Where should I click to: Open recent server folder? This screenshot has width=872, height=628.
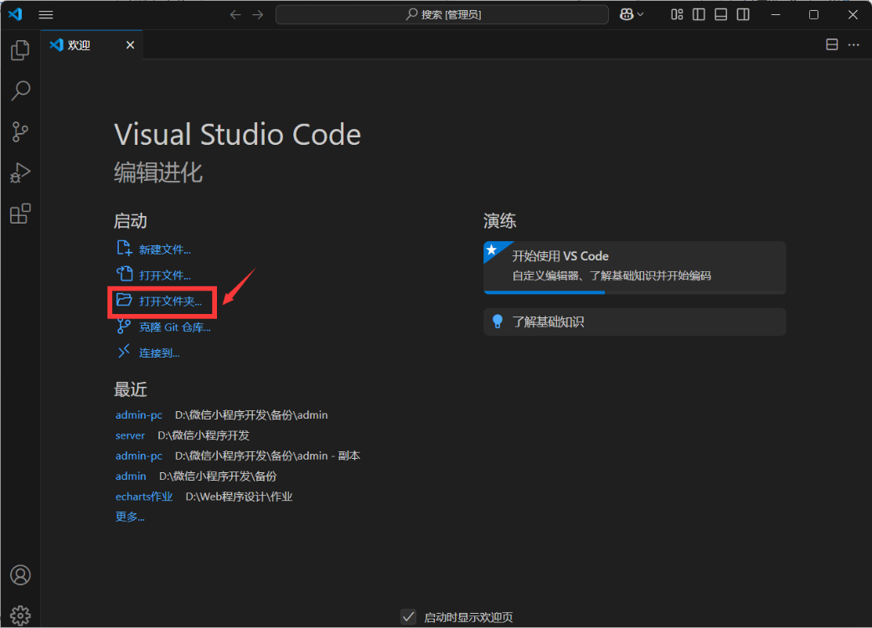pyautogui.click(x=130, y=435)
